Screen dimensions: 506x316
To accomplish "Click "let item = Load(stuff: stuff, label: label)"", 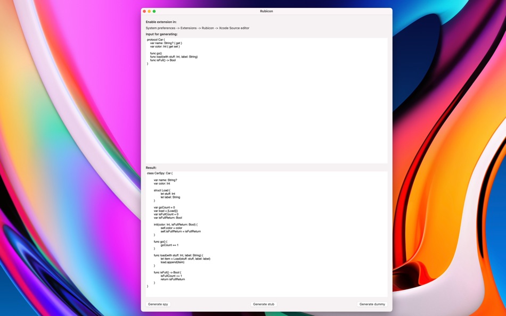I will 185,259.
